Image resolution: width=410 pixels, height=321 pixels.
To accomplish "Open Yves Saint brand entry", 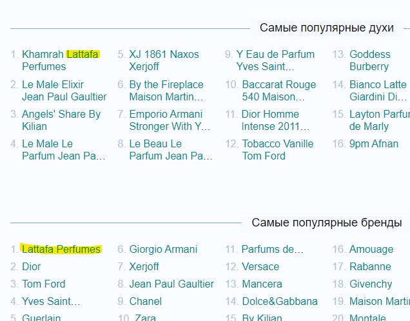I will point(51,302).
